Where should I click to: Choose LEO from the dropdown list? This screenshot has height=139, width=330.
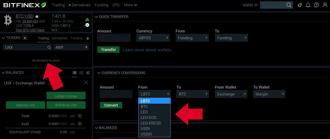tap(154, 112)
